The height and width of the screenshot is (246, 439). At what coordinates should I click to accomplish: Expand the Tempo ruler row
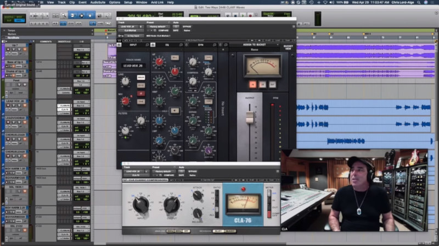click(4, 31)
